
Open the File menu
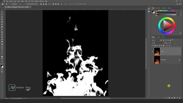[4, 1]
